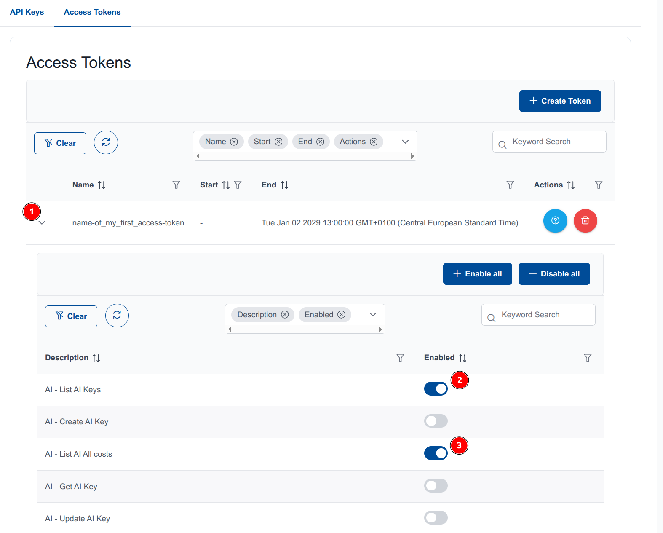
Task: Remove the Enabled column chip
Action: click(x=342, y=315)
